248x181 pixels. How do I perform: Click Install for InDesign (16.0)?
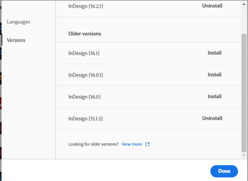click(215, 97)
